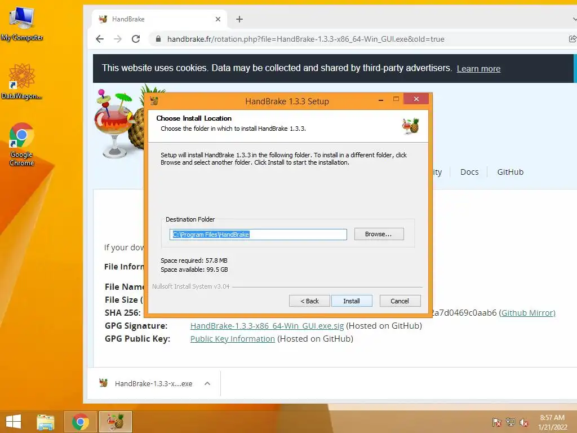Minimize the HandBrake Setup window
This screenshot has height=433, width=577.
[x=381, y=99]
